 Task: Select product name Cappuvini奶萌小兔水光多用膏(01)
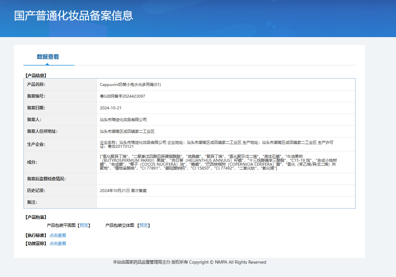click(x=130, y=85)
